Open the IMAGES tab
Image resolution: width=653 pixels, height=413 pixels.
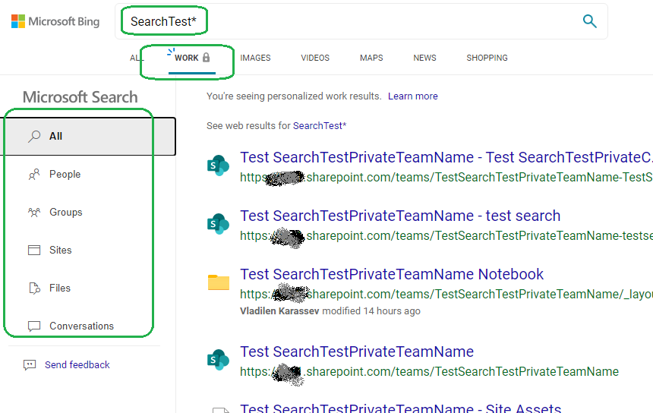click(255, 58)
